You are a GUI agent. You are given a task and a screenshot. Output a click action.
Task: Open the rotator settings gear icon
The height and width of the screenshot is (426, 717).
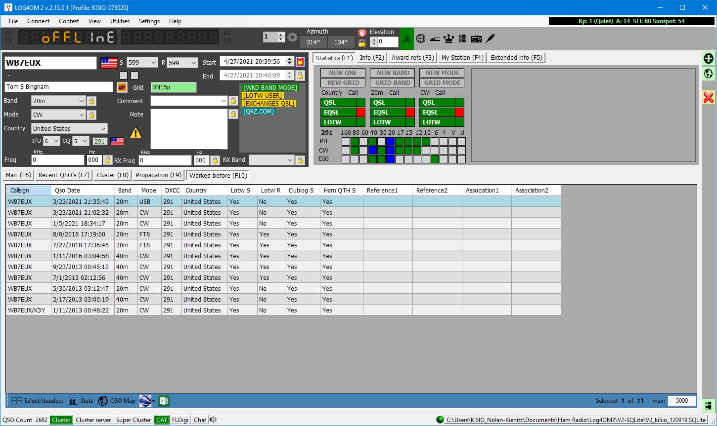(x=292, y=38)
